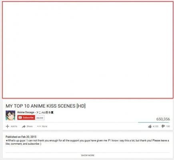This screenshot has height=160, width=174.
Task: Click the plus icon beside Add to
Action: click(8, 126)
